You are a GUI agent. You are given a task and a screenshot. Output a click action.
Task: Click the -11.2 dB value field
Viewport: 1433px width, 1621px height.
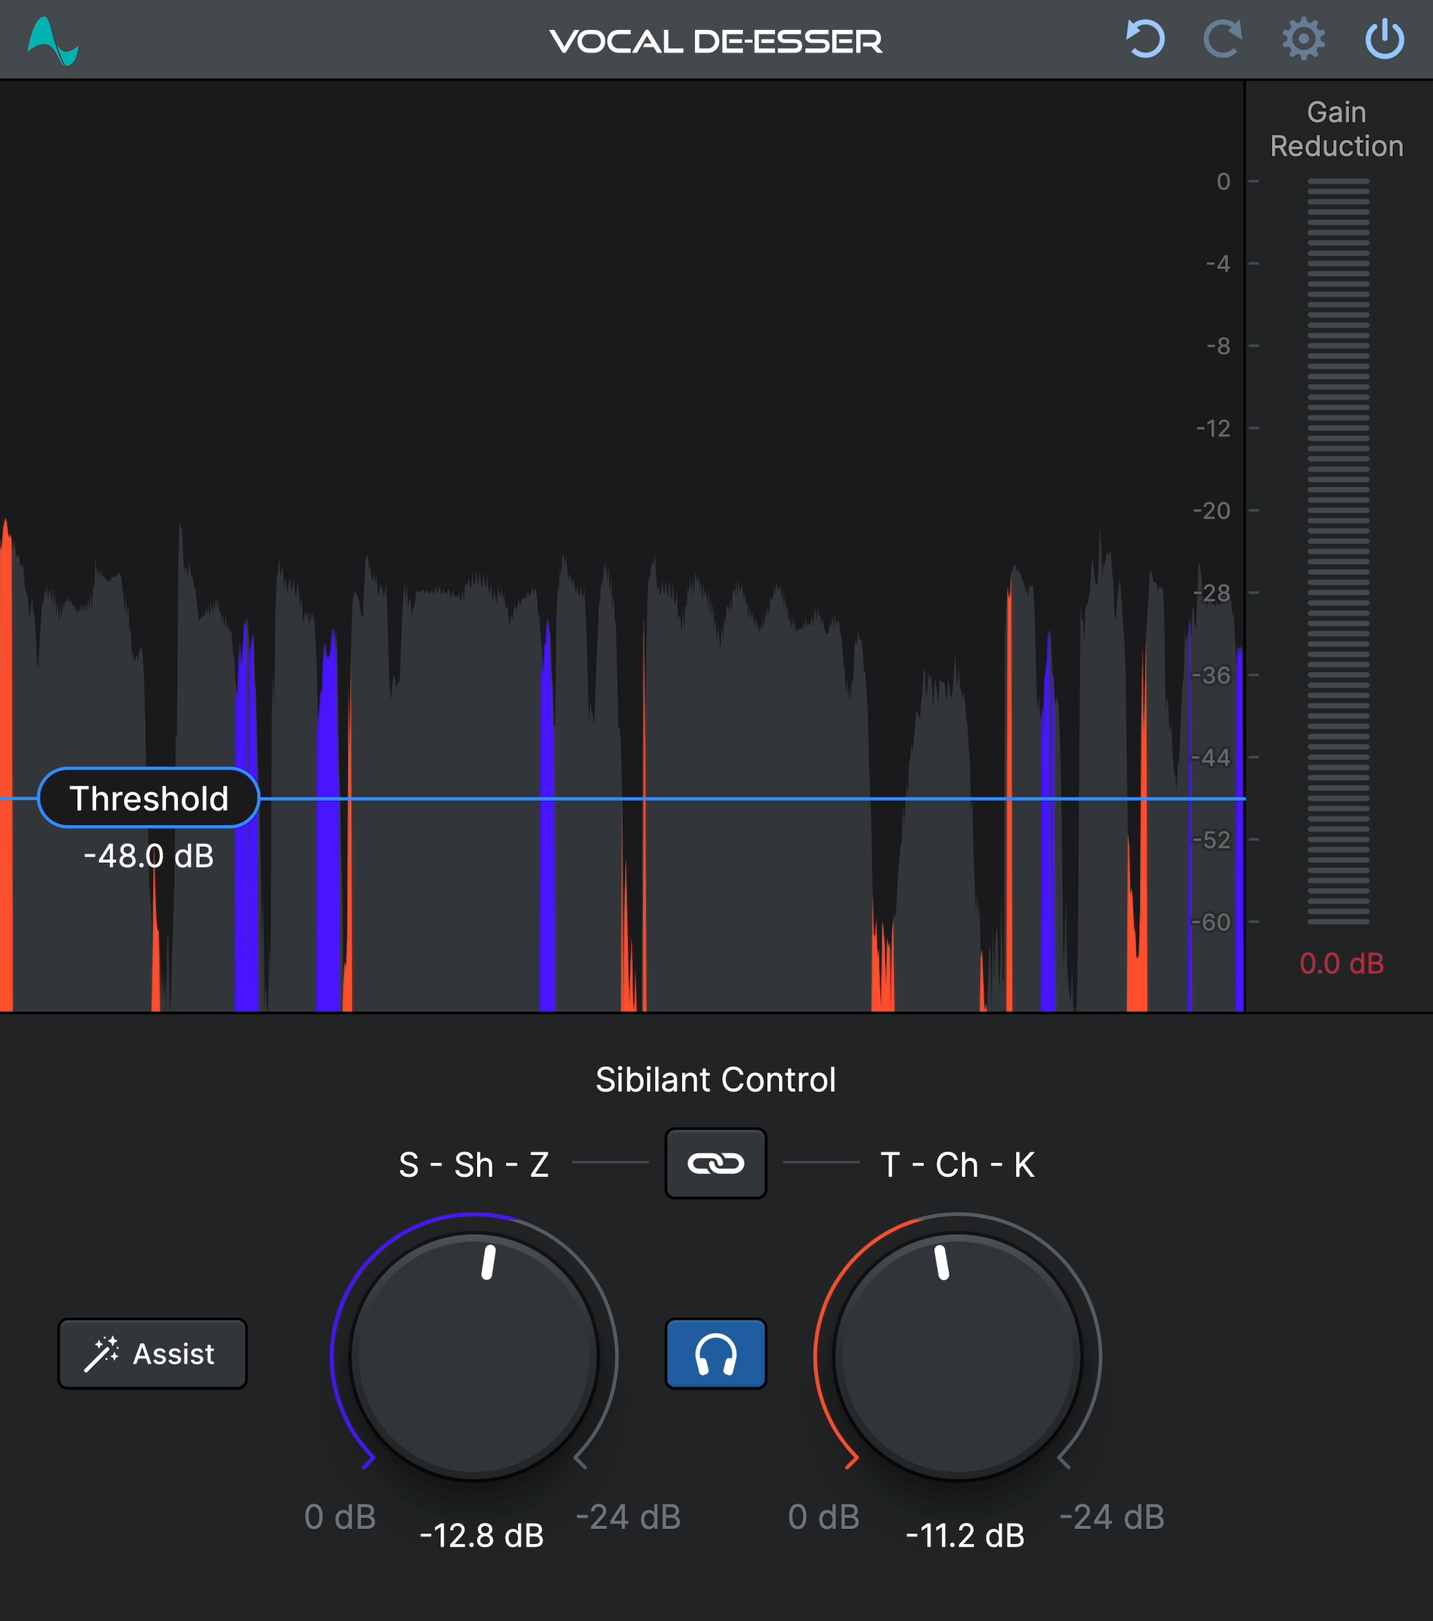pyautogui.click(x=964, y=1536)
